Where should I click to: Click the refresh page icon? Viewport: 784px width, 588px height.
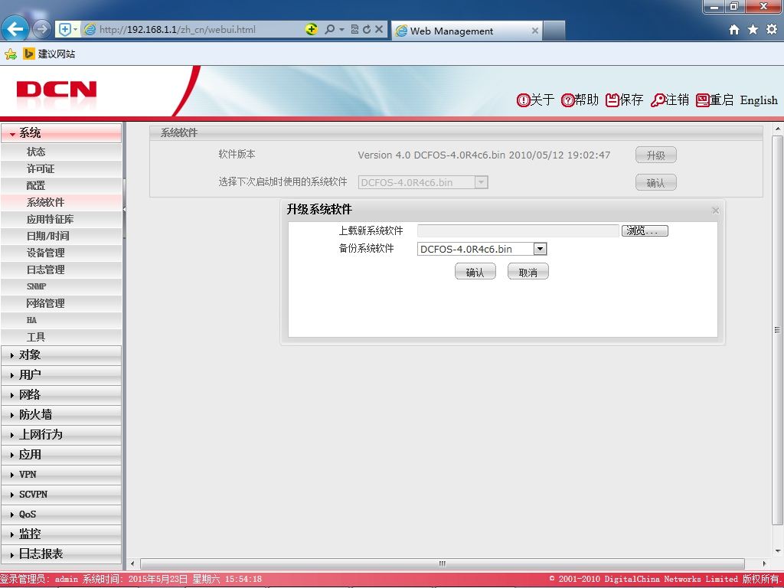pos(367,30)
